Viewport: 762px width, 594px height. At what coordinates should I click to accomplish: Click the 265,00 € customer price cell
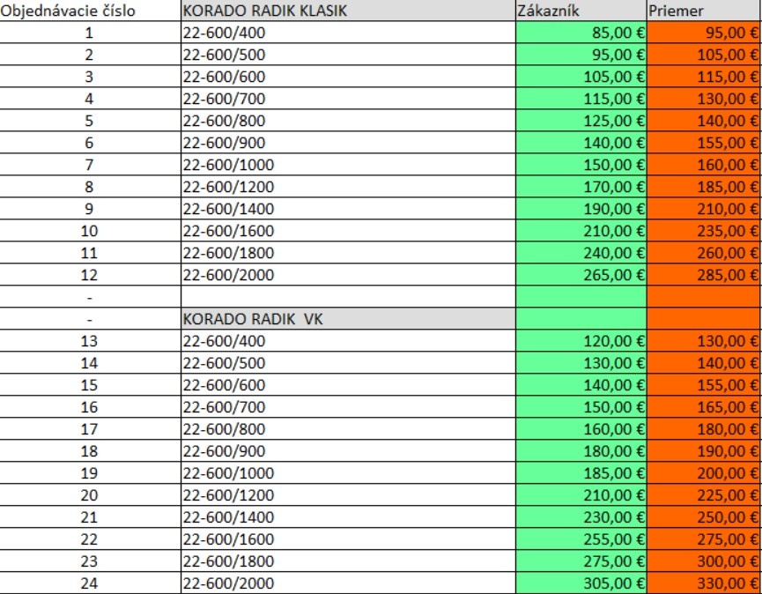[x=581, y=275]
